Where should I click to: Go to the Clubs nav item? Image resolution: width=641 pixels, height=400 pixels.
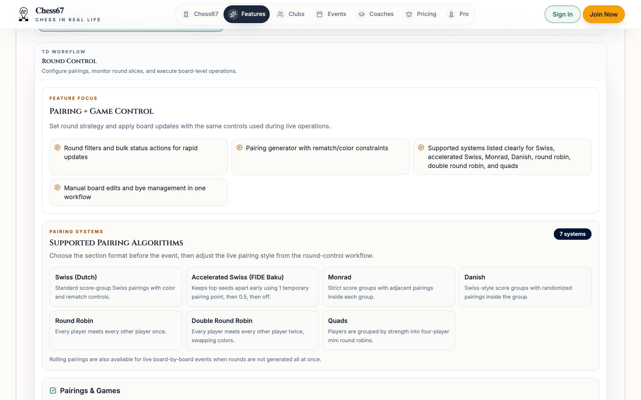coord(290,14)
